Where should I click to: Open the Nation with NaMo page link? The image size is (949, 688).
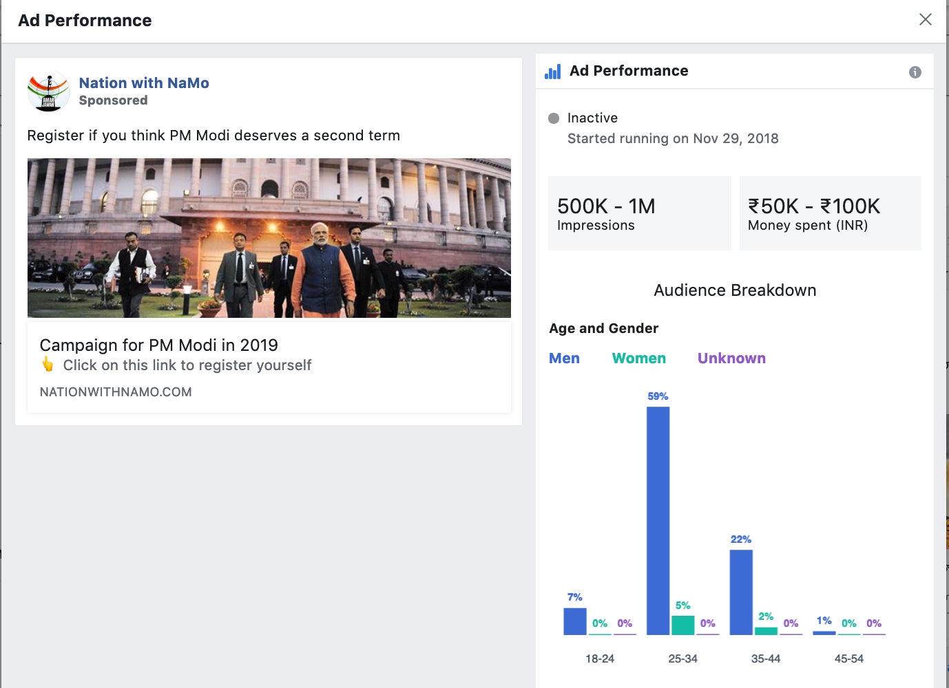144,83
